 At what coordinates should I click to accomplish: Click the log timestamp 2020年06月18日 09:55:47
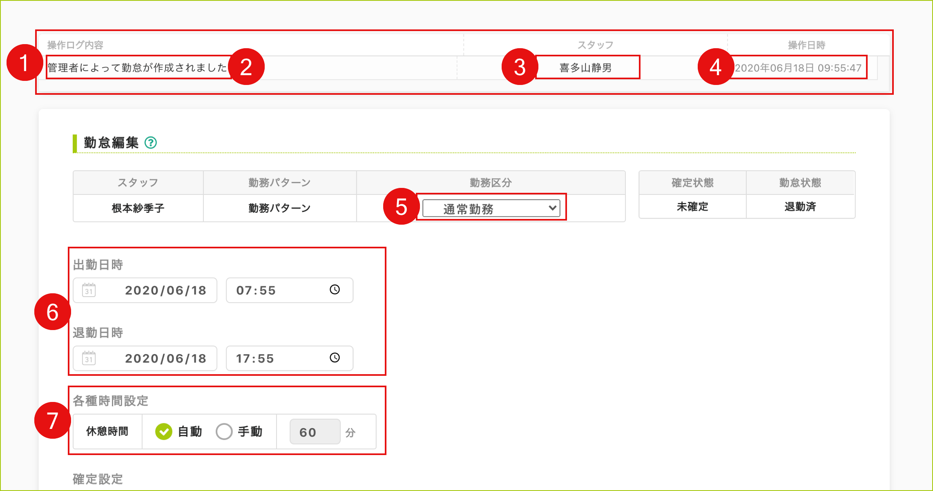(798, 68)
